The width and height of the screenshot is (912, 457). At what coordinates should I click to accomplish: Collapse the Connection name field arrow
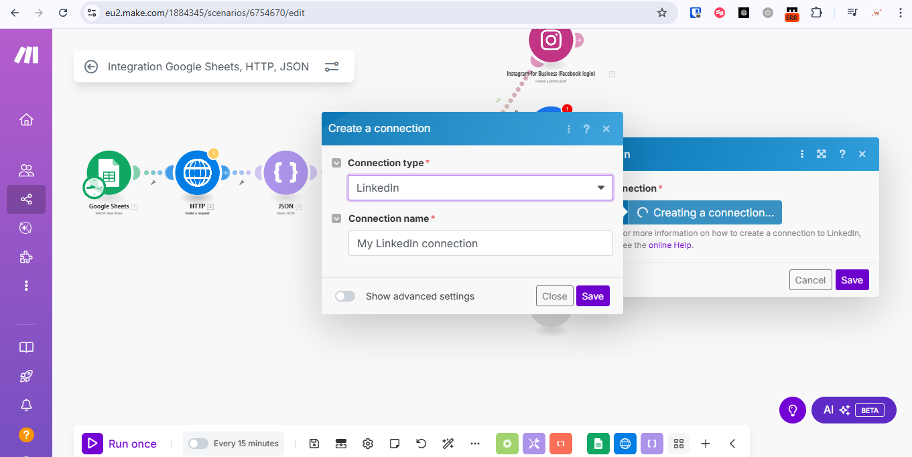pos(336,218)
